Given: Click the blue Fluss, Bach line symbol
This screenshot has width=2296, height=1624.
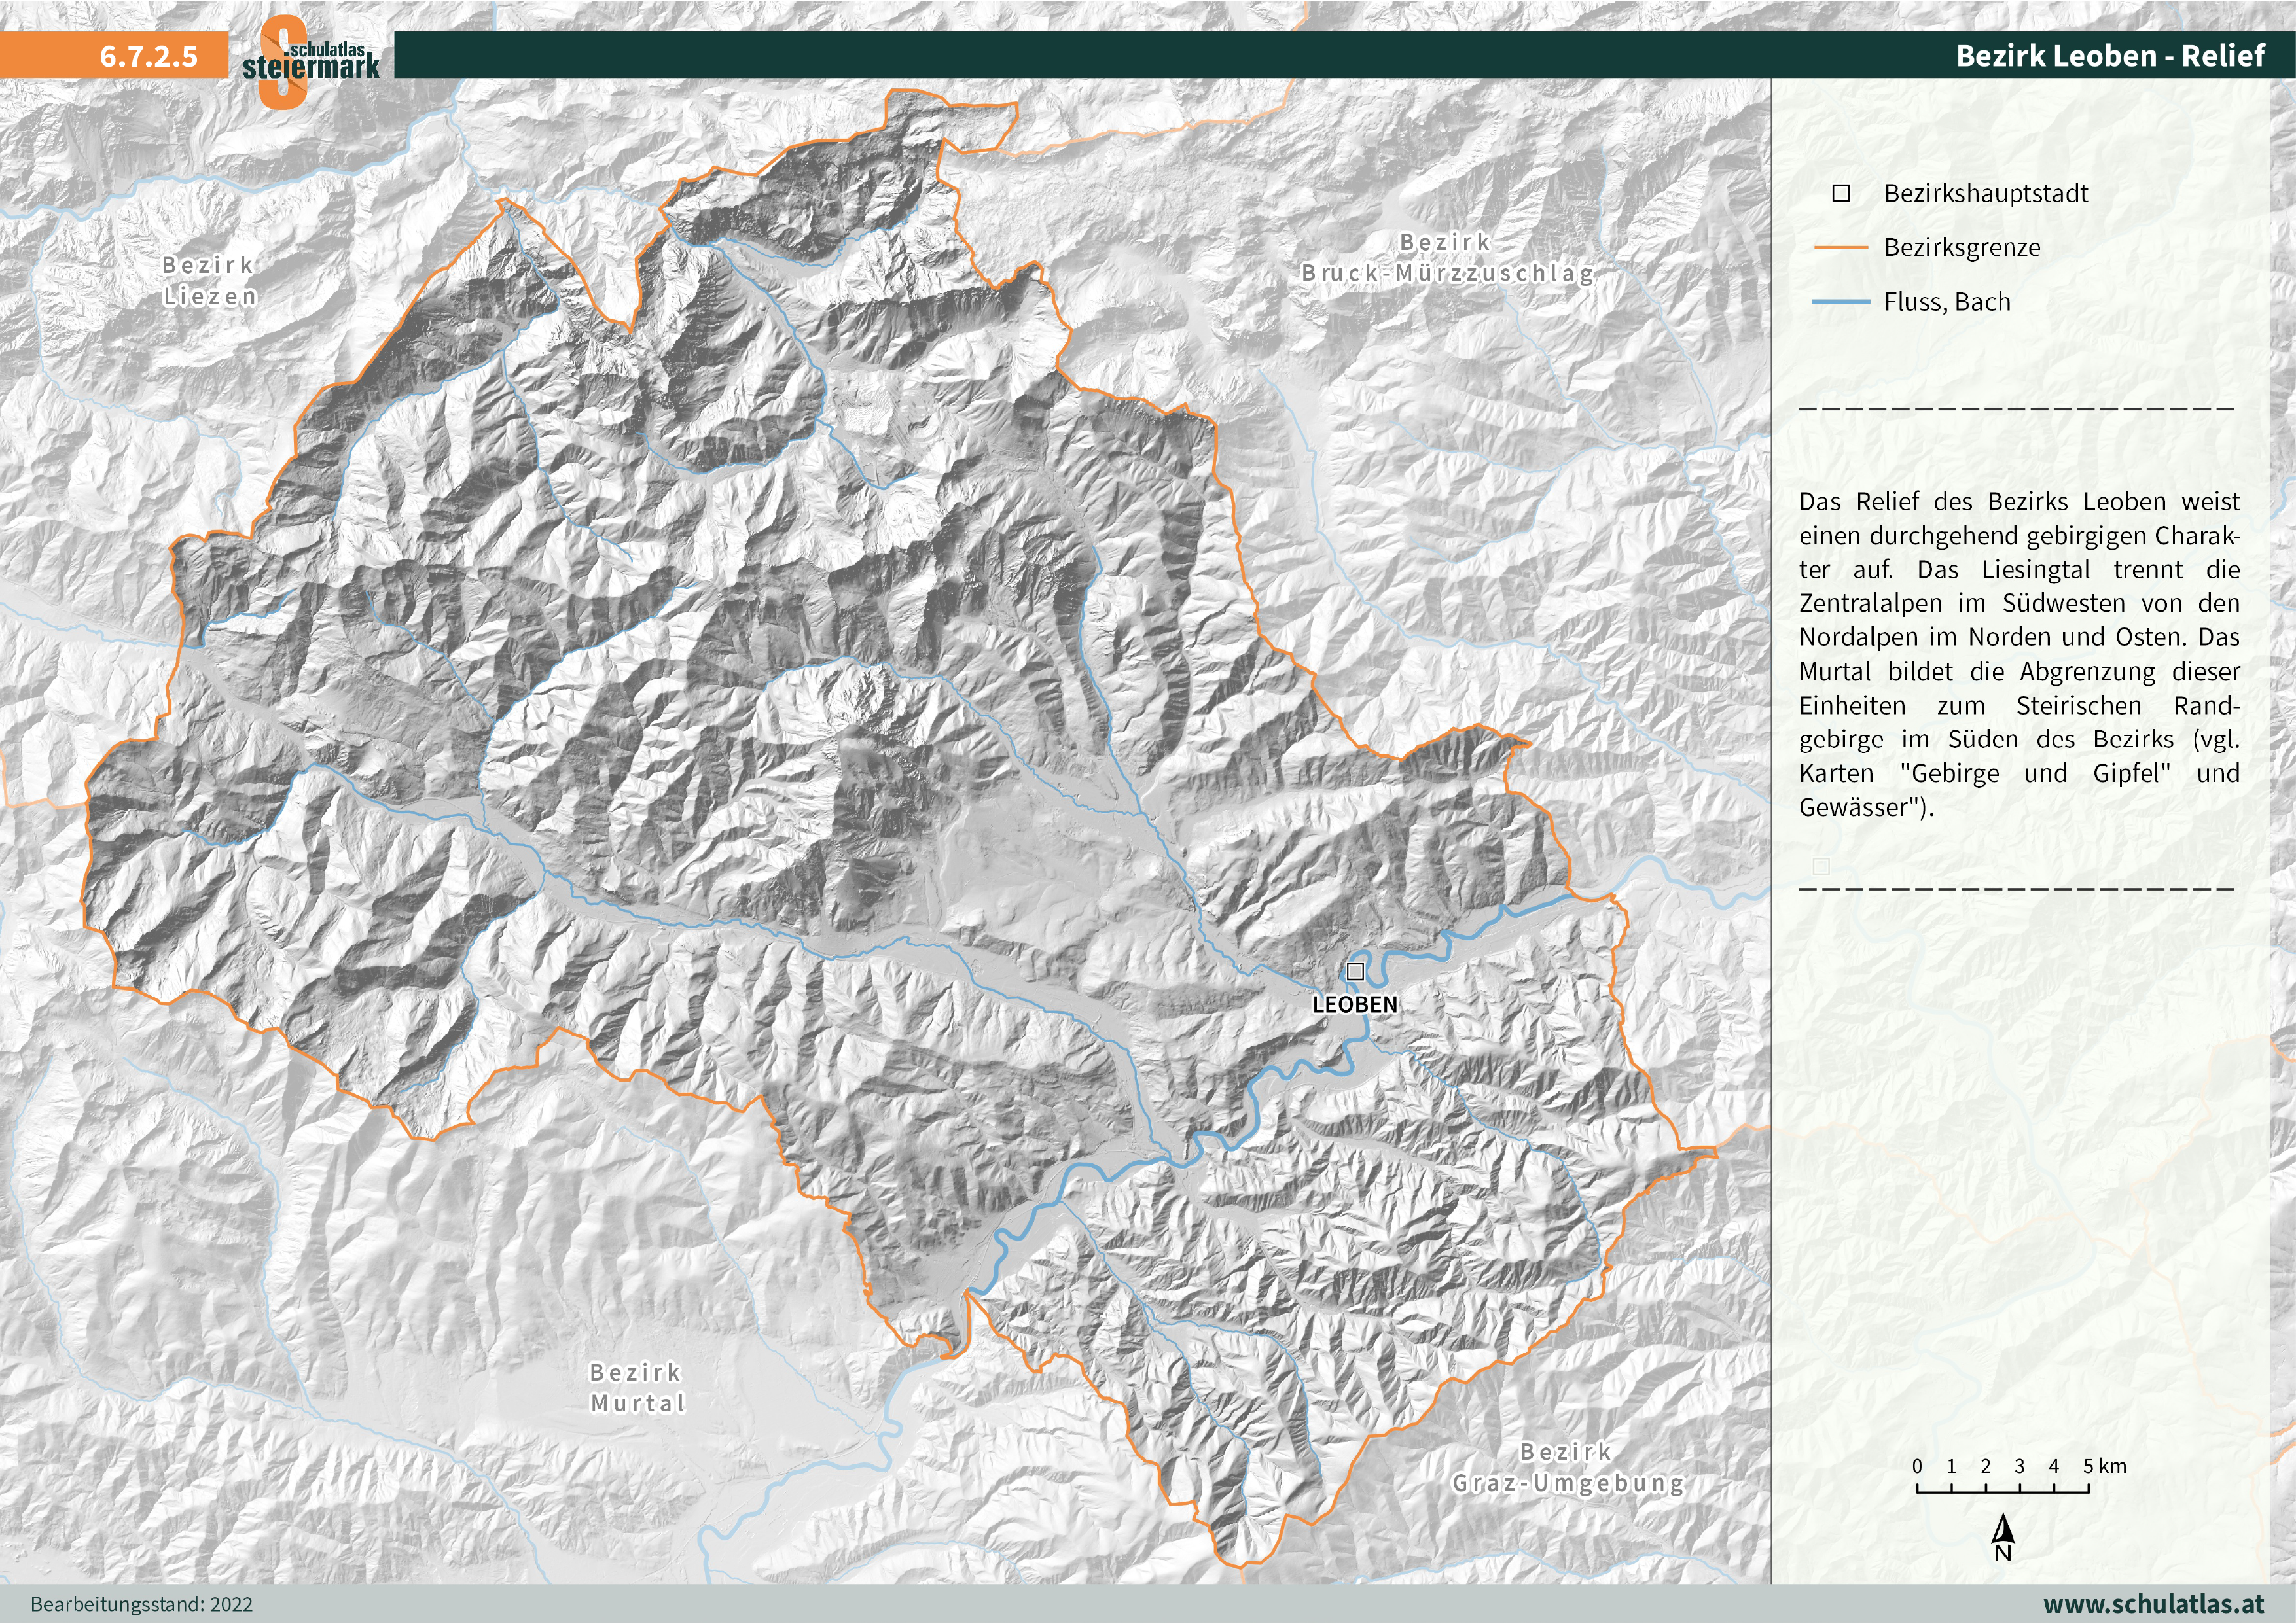Looking at the screenshot, I should (1843, 302).
